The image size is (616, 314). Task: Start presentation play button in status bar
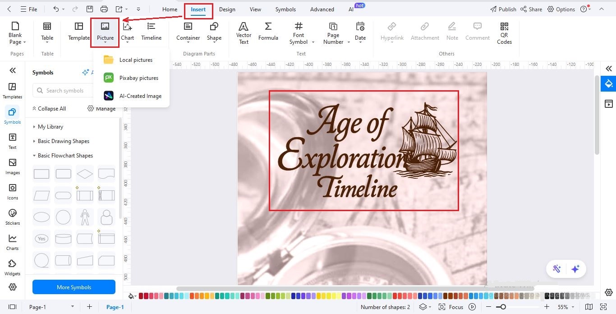coord(472,307)
